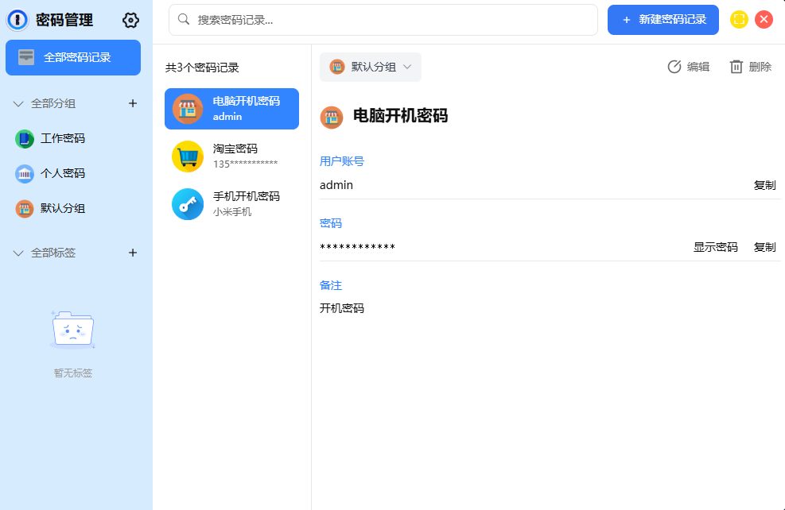Image resolution: width=785 pixels, height=510 pixels.
Task: Click the edit pencil icon
Action: (674, 67)
